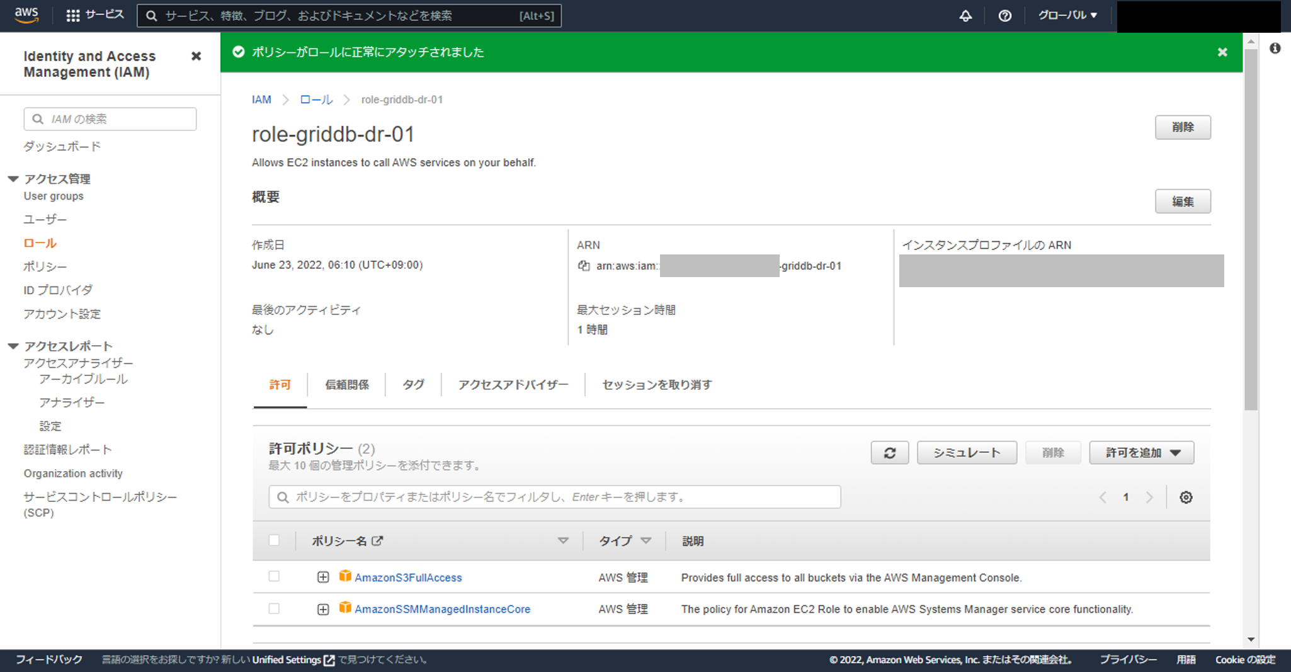The width and height of the screenshot is (1291, 672).
Task: Expand the AmazonS3FullAccess policy details
Action: [323, 578]
